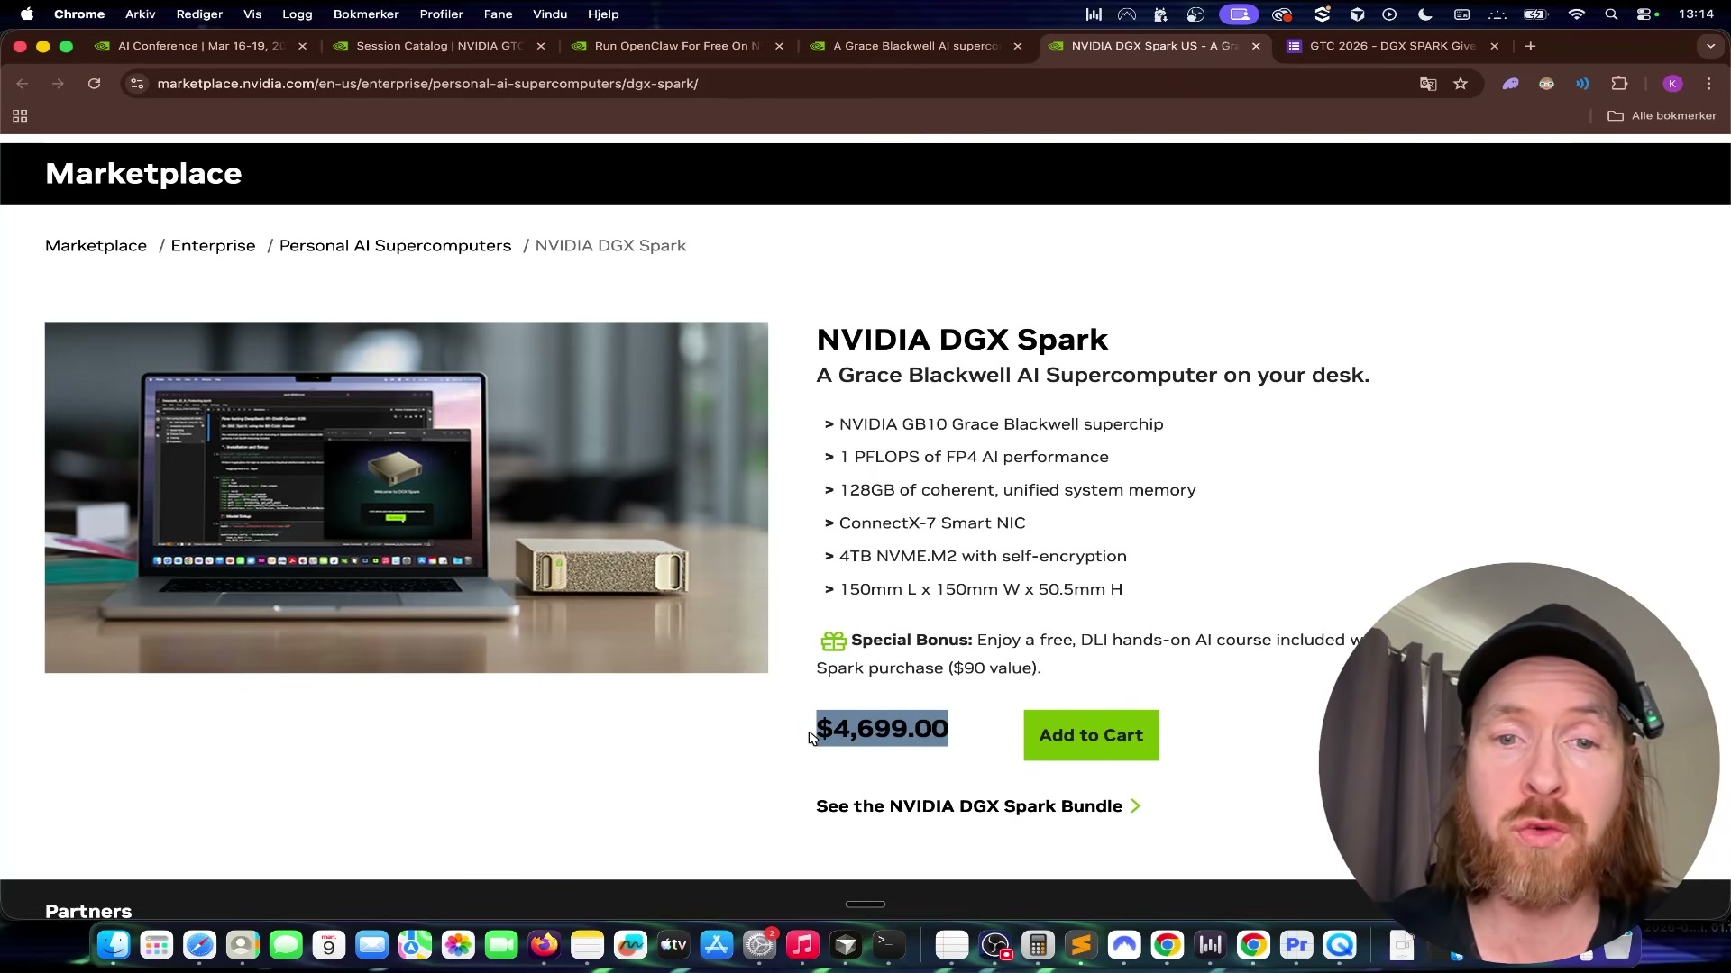The height and width of the screenshot is (973, 1731).
Task: Bookmark this page with the star
Action: pos(1461,84)
